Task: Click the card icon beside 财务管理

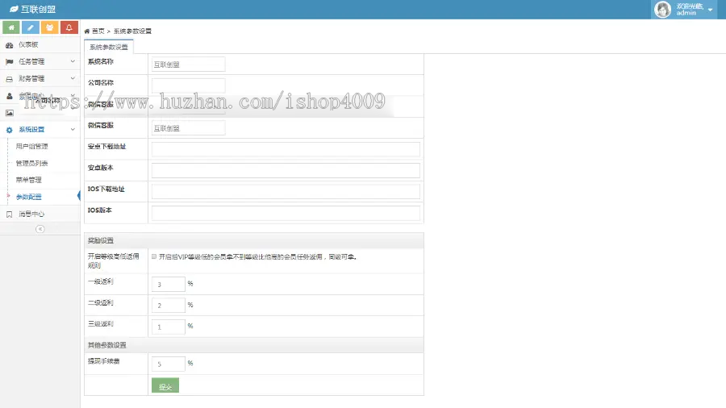Action: 9,79
